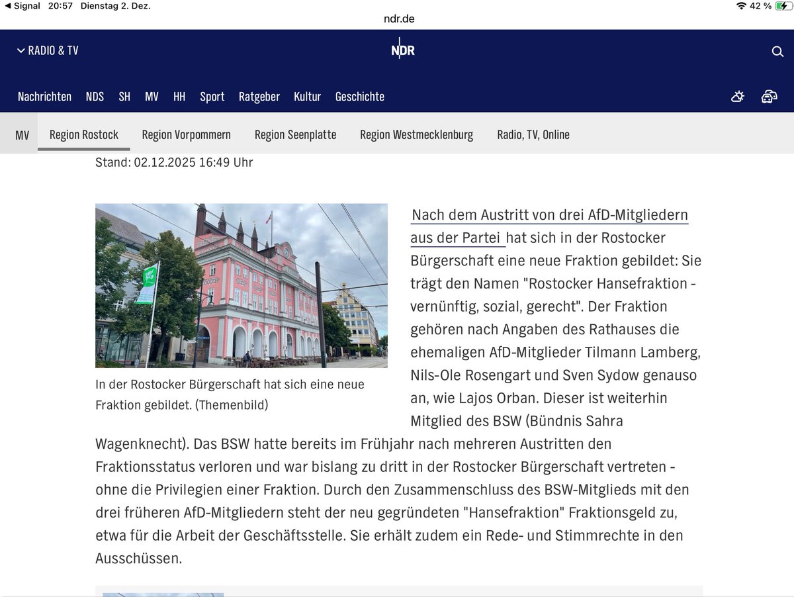Screen dimensions: 794x597
Task: Go to the Sport section
Action: 212,96
